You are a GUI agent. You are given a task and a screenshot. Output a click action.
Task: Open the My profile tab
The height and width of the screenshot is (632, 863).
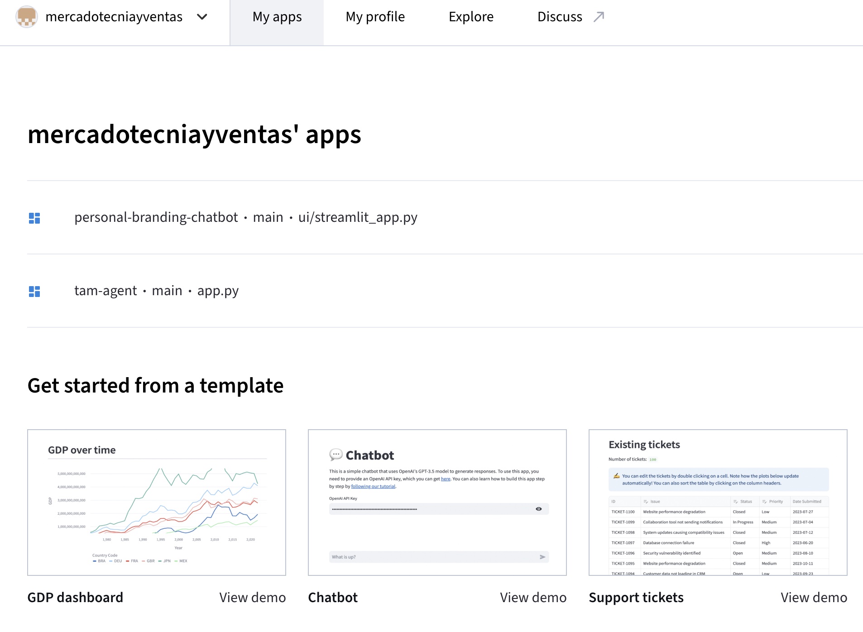375,17
